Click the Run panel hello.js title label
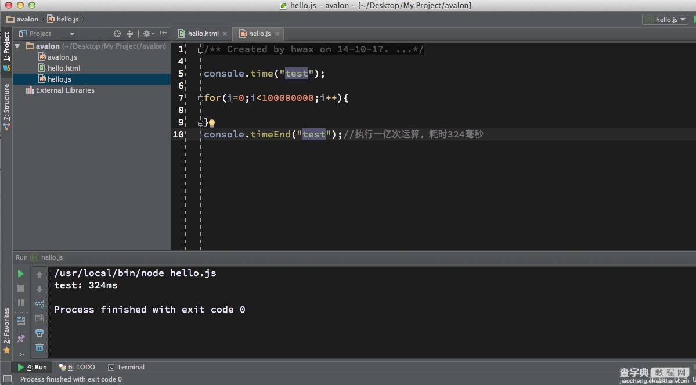This screenshot has height=385, width=696. click(52, 257)
